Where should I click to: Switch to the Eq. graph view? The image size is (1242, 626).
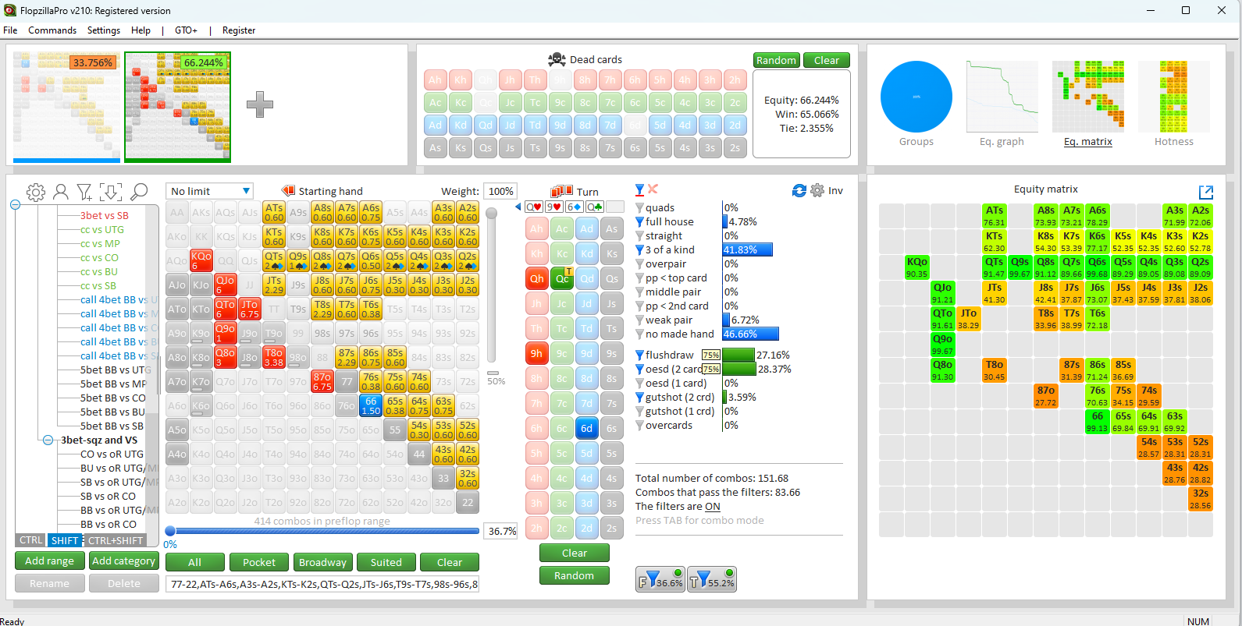pos(1002,103)
